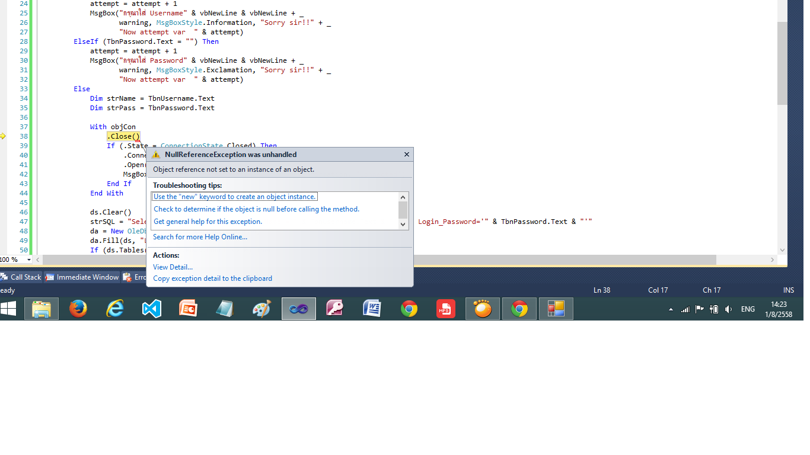Open the Action Center flag tray icon
810x455 pixels.
click(x=700, y=309)
